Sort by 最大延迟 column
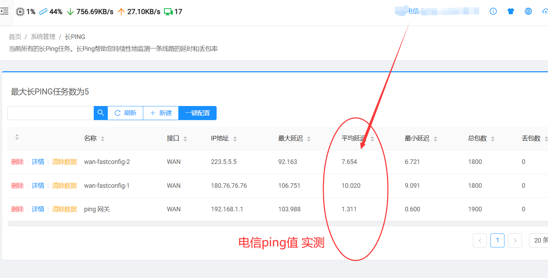548x278 pixels. [309, 139]
